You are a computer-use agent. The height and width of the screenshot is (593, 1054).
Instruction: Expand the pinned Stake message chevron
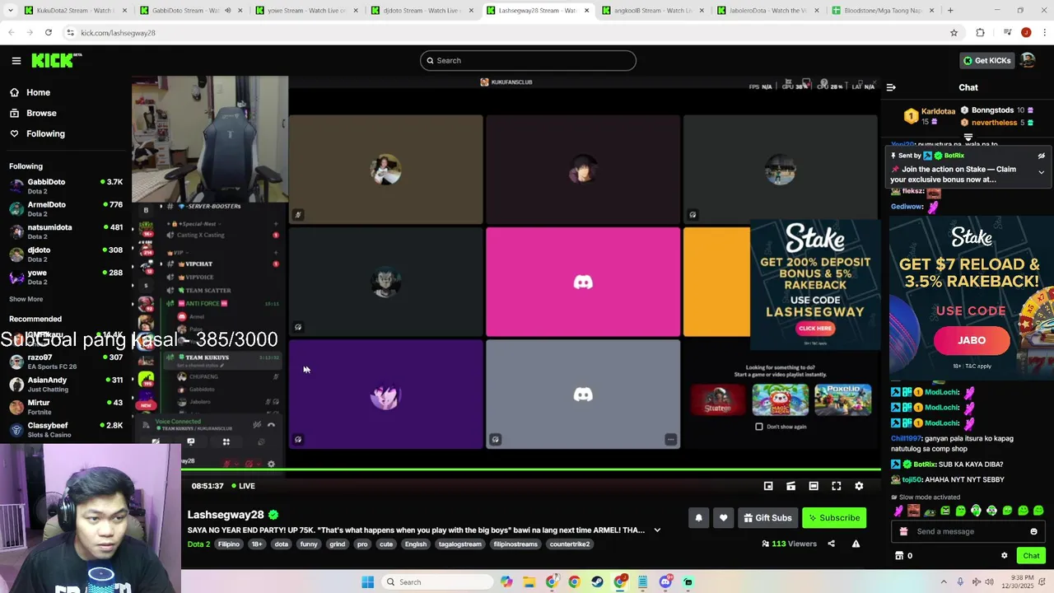pyautogui.click(x=1041, y=173)
